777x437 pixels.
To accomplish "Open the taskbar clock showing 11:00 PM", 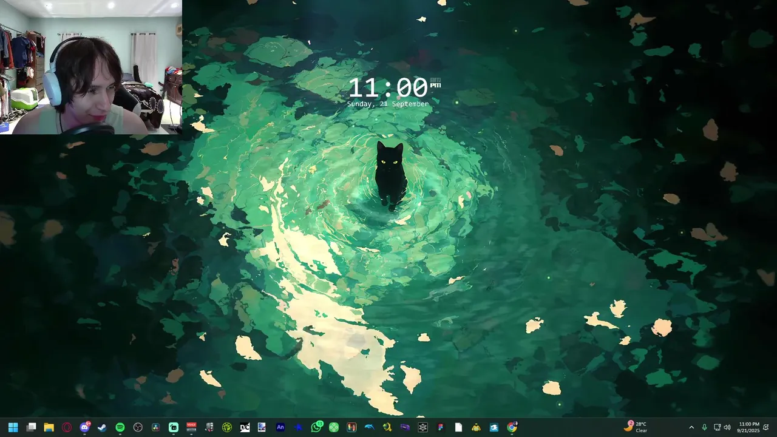I will click(x=749, y=427).
